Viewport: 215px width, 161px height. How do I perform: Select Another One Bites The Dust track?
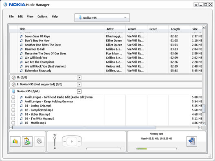pos(106,45)
